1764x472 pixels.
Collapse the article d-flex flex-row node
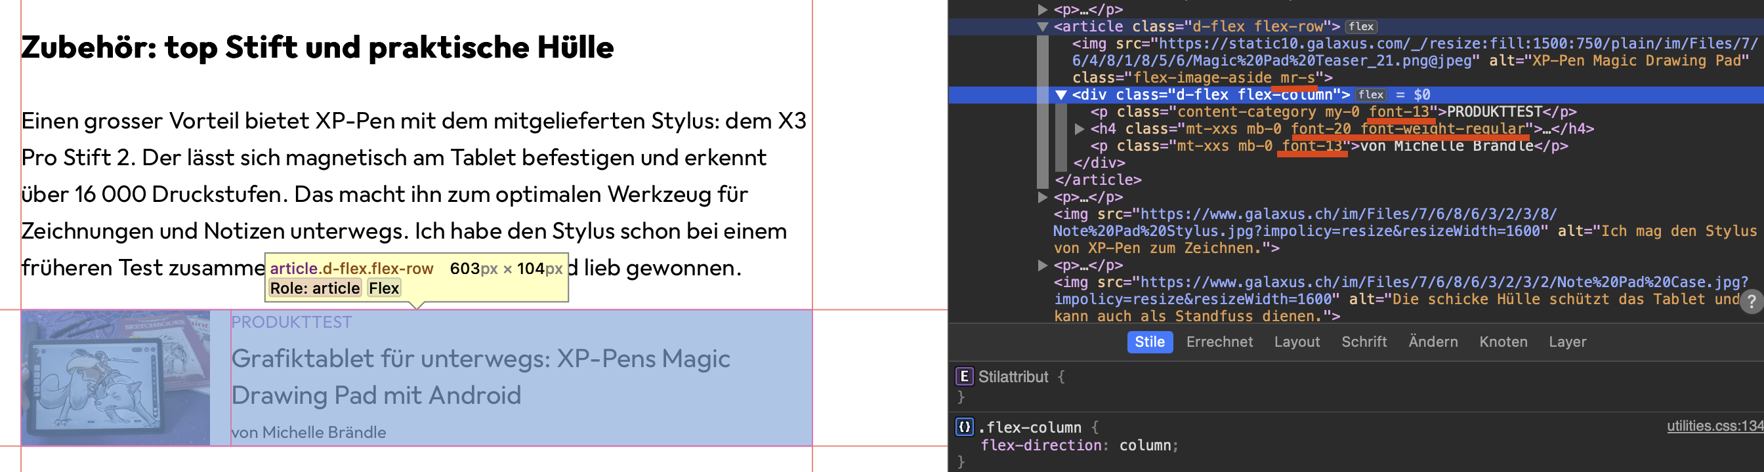coord(1042,27)
